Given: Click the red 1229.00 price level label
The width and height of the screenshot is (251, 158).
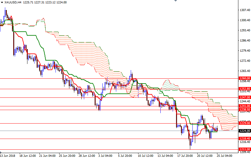Looking at the screenshot, I should coord(245,123).
